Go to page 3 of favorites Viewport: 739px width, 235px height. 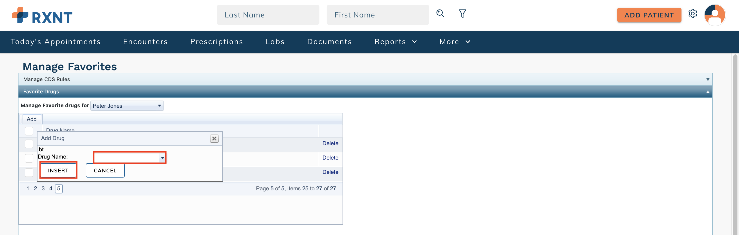[43, 189]
